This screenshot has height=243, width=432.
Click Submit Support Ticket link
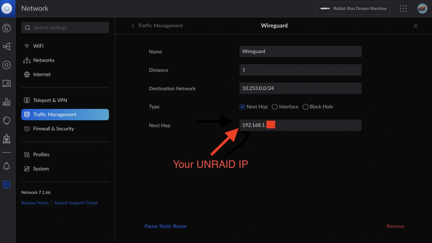76,203
